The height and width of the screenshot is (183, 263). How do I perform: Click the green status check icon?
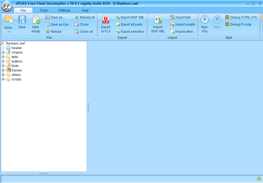coord(259,179)
